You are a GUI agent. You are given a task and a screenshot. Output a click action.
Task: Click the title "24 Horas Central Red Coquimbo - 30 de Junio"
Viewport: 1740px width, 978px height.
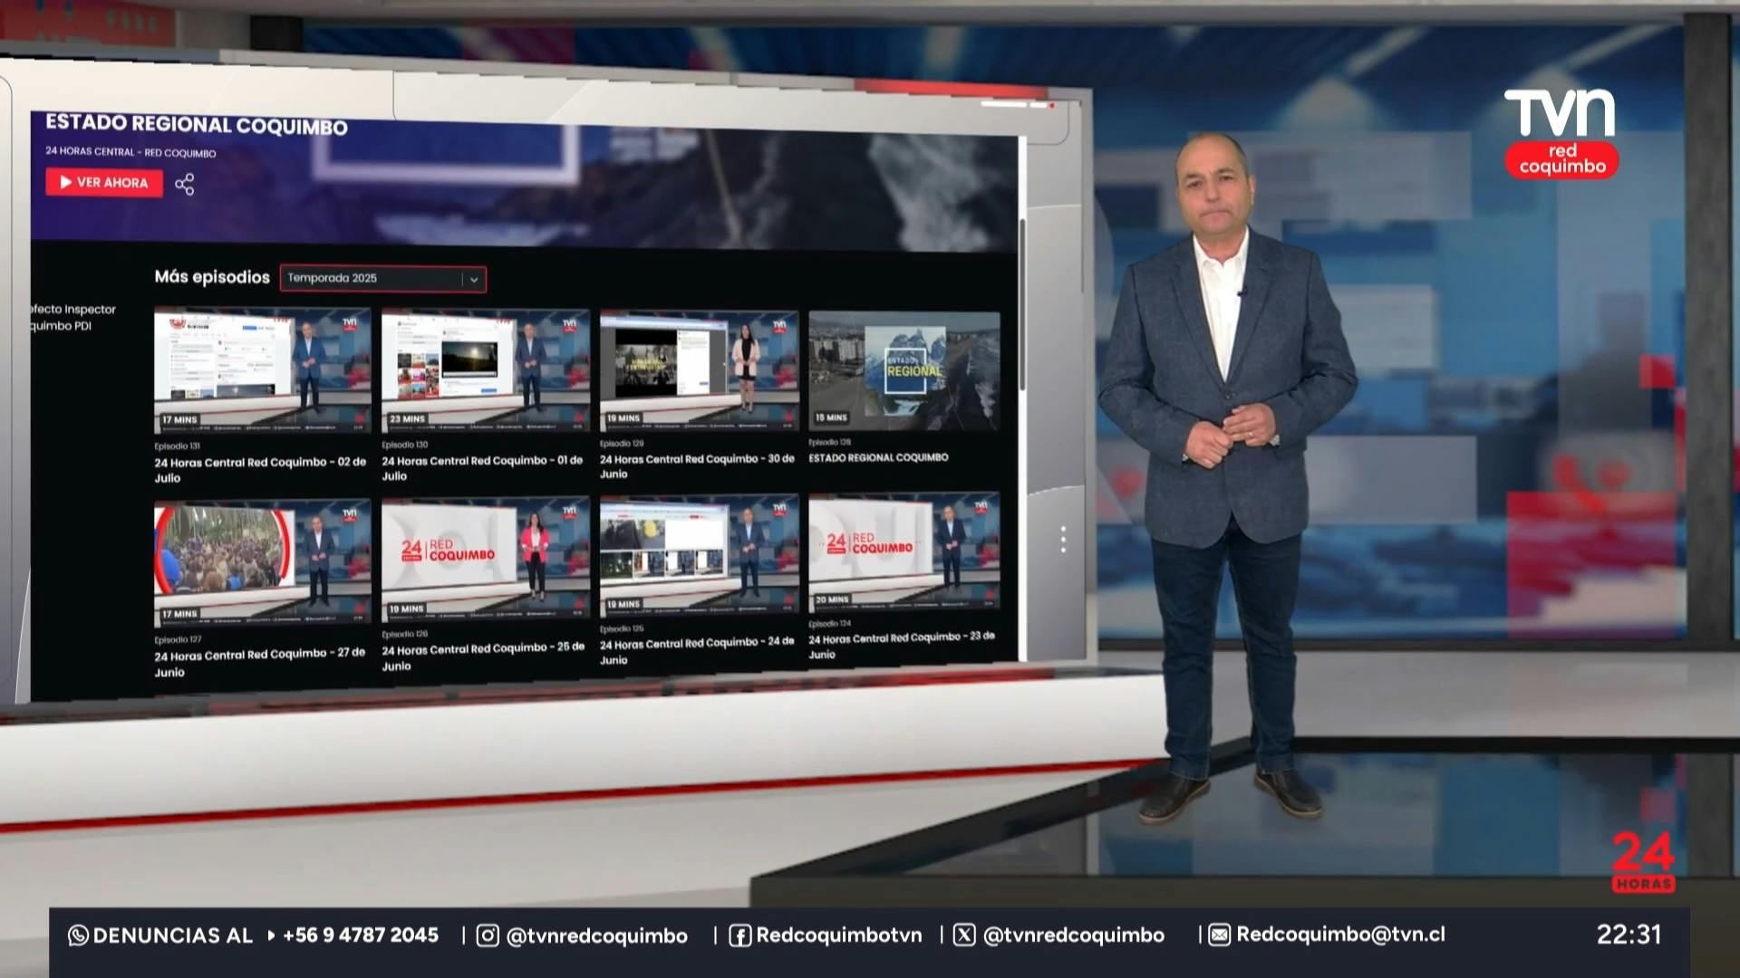point(697,466)
